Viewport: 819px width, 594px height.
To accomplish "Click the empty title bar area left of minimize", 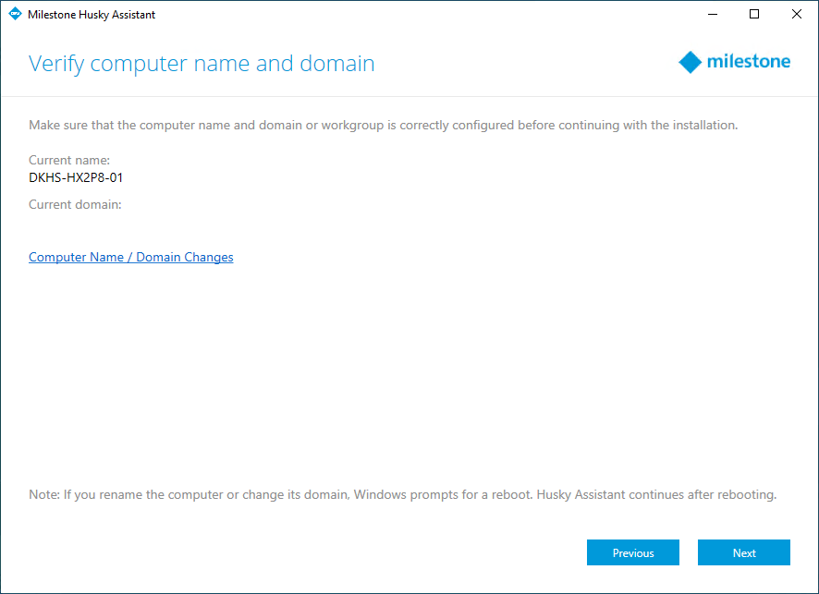I will coord(416,15).
